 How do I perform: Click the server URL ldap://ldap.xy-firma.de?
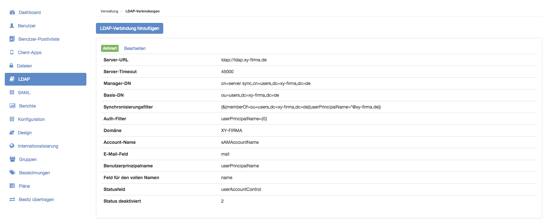(244, 60)
